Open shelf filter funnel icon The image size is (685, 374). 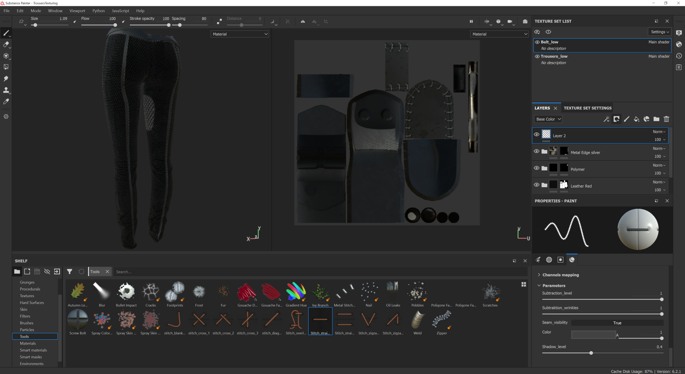(70, 272)
